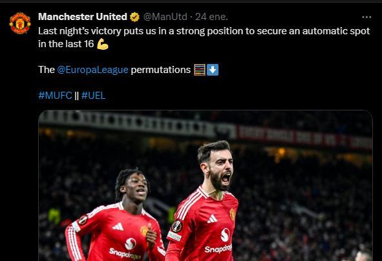382x261 pixels.
Task: Open the attached match photo
Action: [x=206, y=185]
